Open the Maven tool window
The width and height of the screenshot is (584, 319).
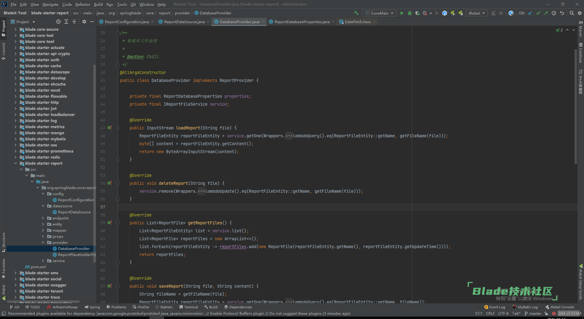581,29
